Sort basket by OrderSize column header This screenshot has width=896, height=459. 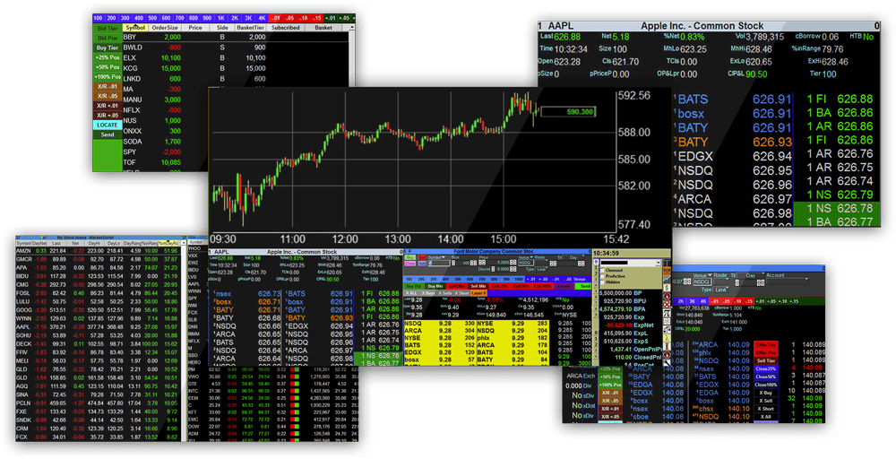pyautogui.click(x=165, y=28)
